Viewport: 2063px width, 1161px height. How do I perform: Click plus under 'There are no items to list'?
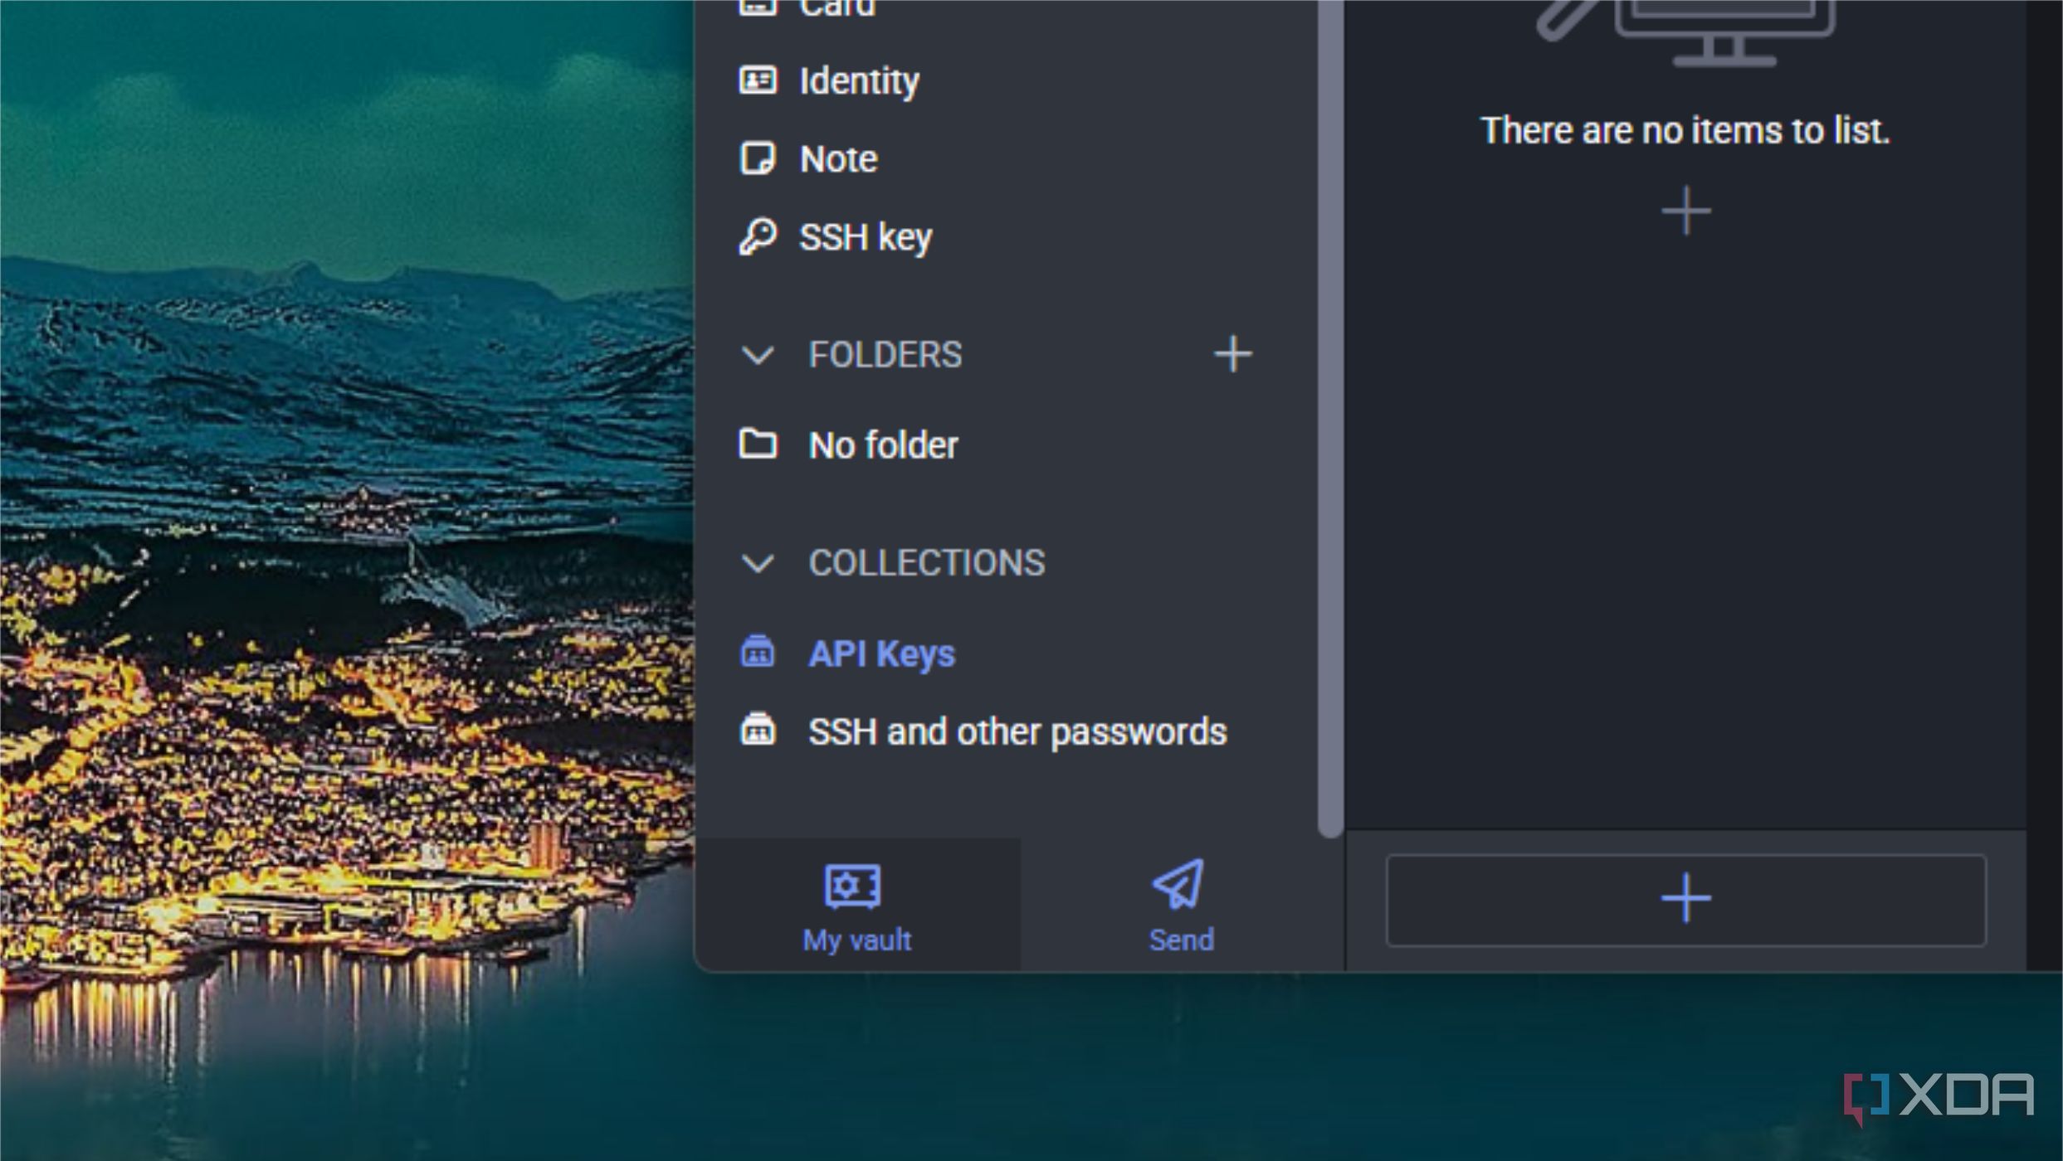click(1685, 211)
